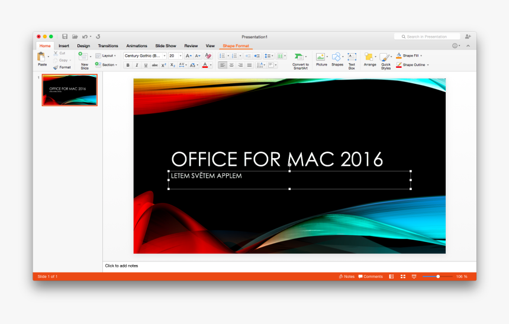Click into 'Click to add notes' area
This screenshot has width=509, height=324.
(x=289, y=266)
